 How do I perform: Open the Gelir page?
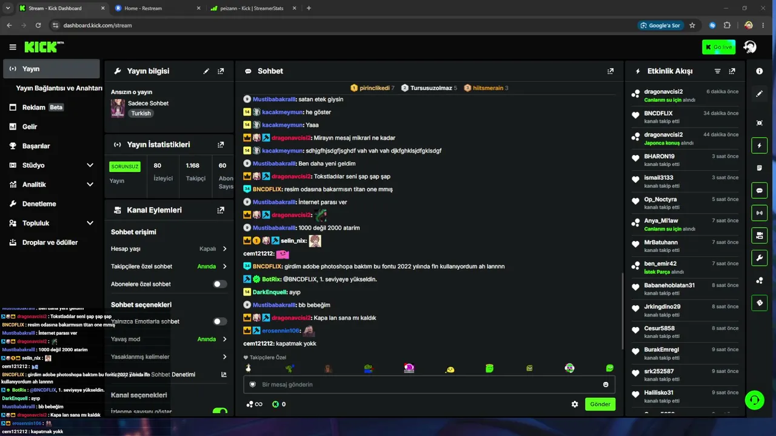pyautogui.click(x=52, y=127)
